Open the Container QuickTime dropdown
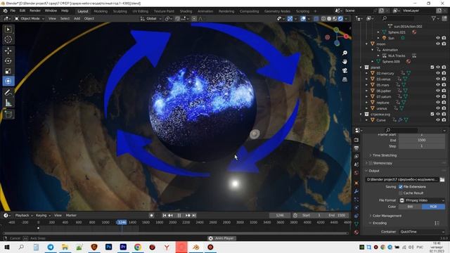This screenshot has width=450, height=253. click(422, 232)
